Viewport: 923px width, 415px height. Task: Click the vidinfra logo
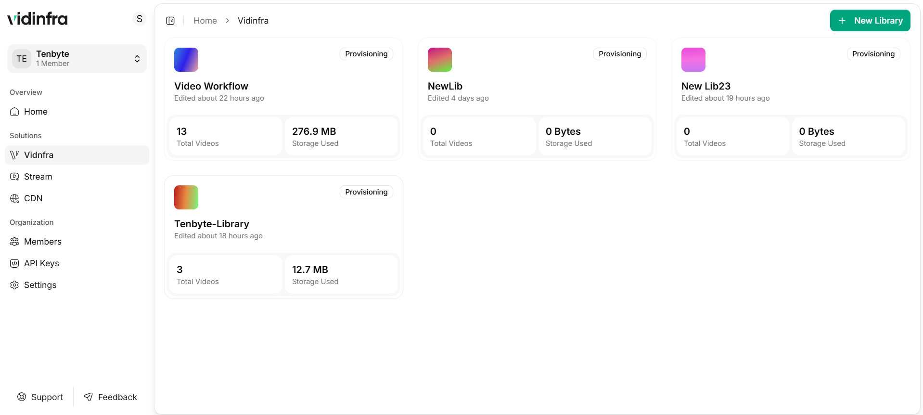(x=38, y=19)
